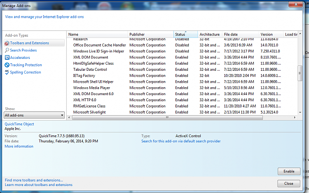Sort list by Version column

(271, 34)
